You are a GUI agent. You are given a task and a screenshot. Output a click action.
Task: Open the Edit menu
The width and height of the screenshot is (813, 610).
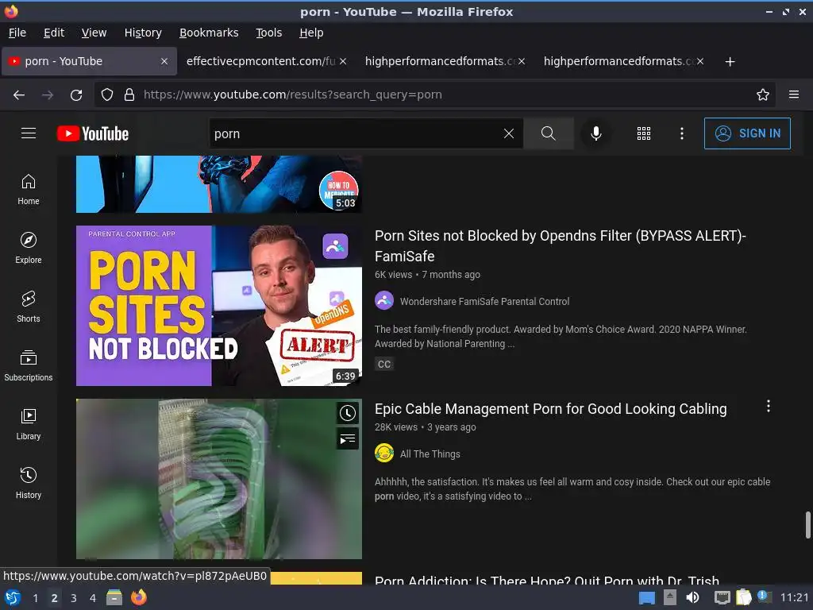click(54, 33)
